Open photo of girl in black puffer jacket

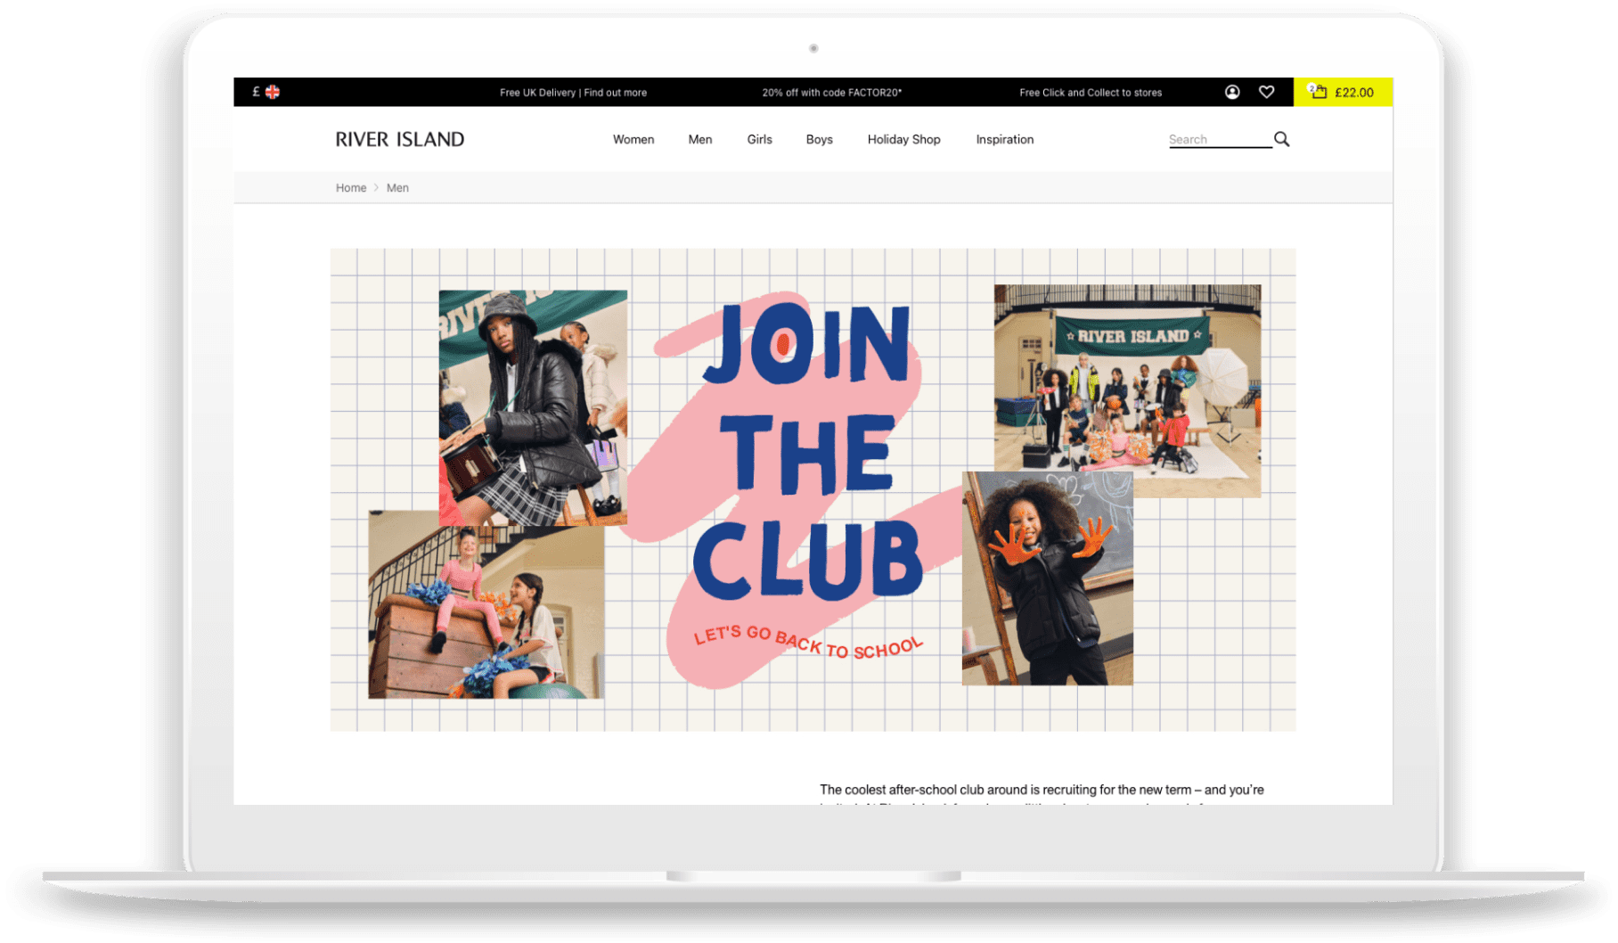(x=533, y=407)
